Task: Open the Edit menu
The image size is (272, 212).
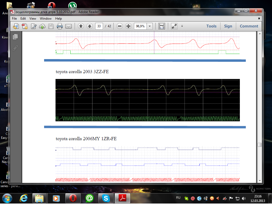Action: (23, 19)
